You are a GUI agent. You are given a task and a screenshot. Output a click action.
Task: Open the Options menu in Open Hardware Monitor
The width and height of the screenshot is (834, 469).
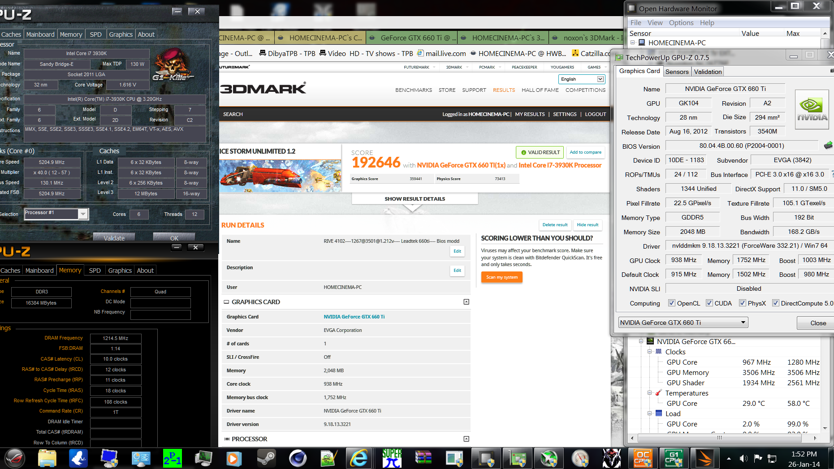681,23
